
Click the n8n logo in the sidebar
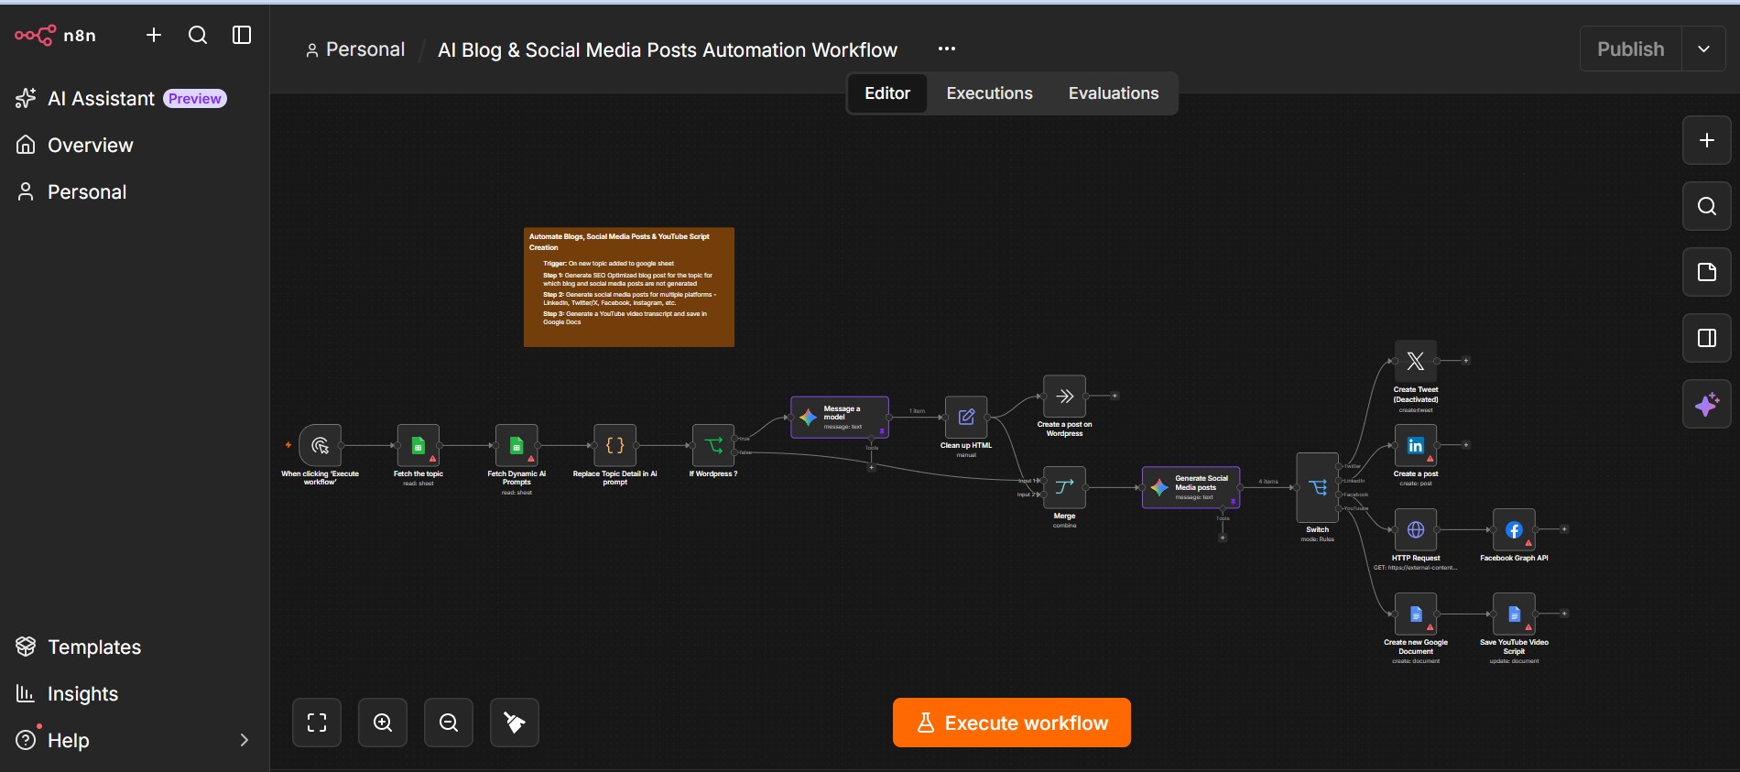click(55, 36)
